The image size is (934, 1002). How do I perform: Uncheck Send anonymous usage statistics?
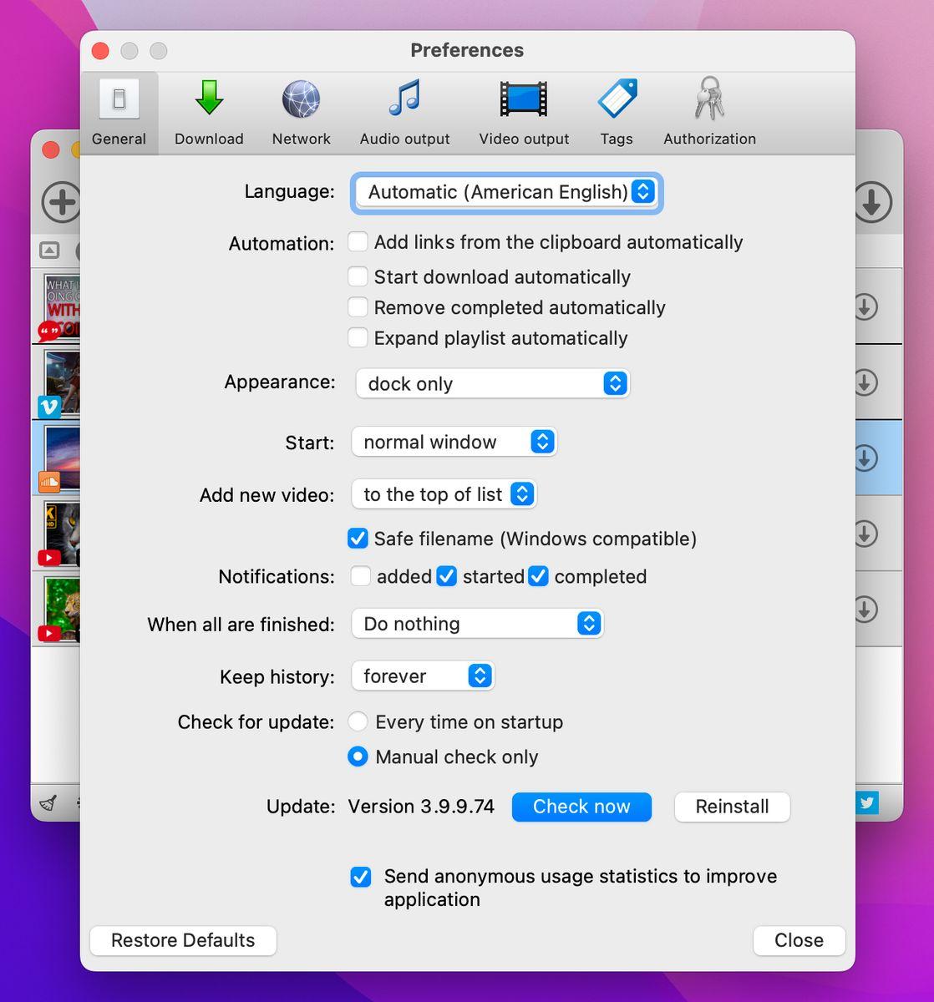361,877
